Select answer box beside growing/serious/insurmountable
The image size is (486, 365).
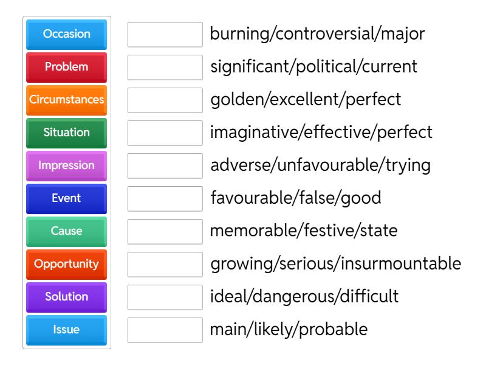[165, 265]
